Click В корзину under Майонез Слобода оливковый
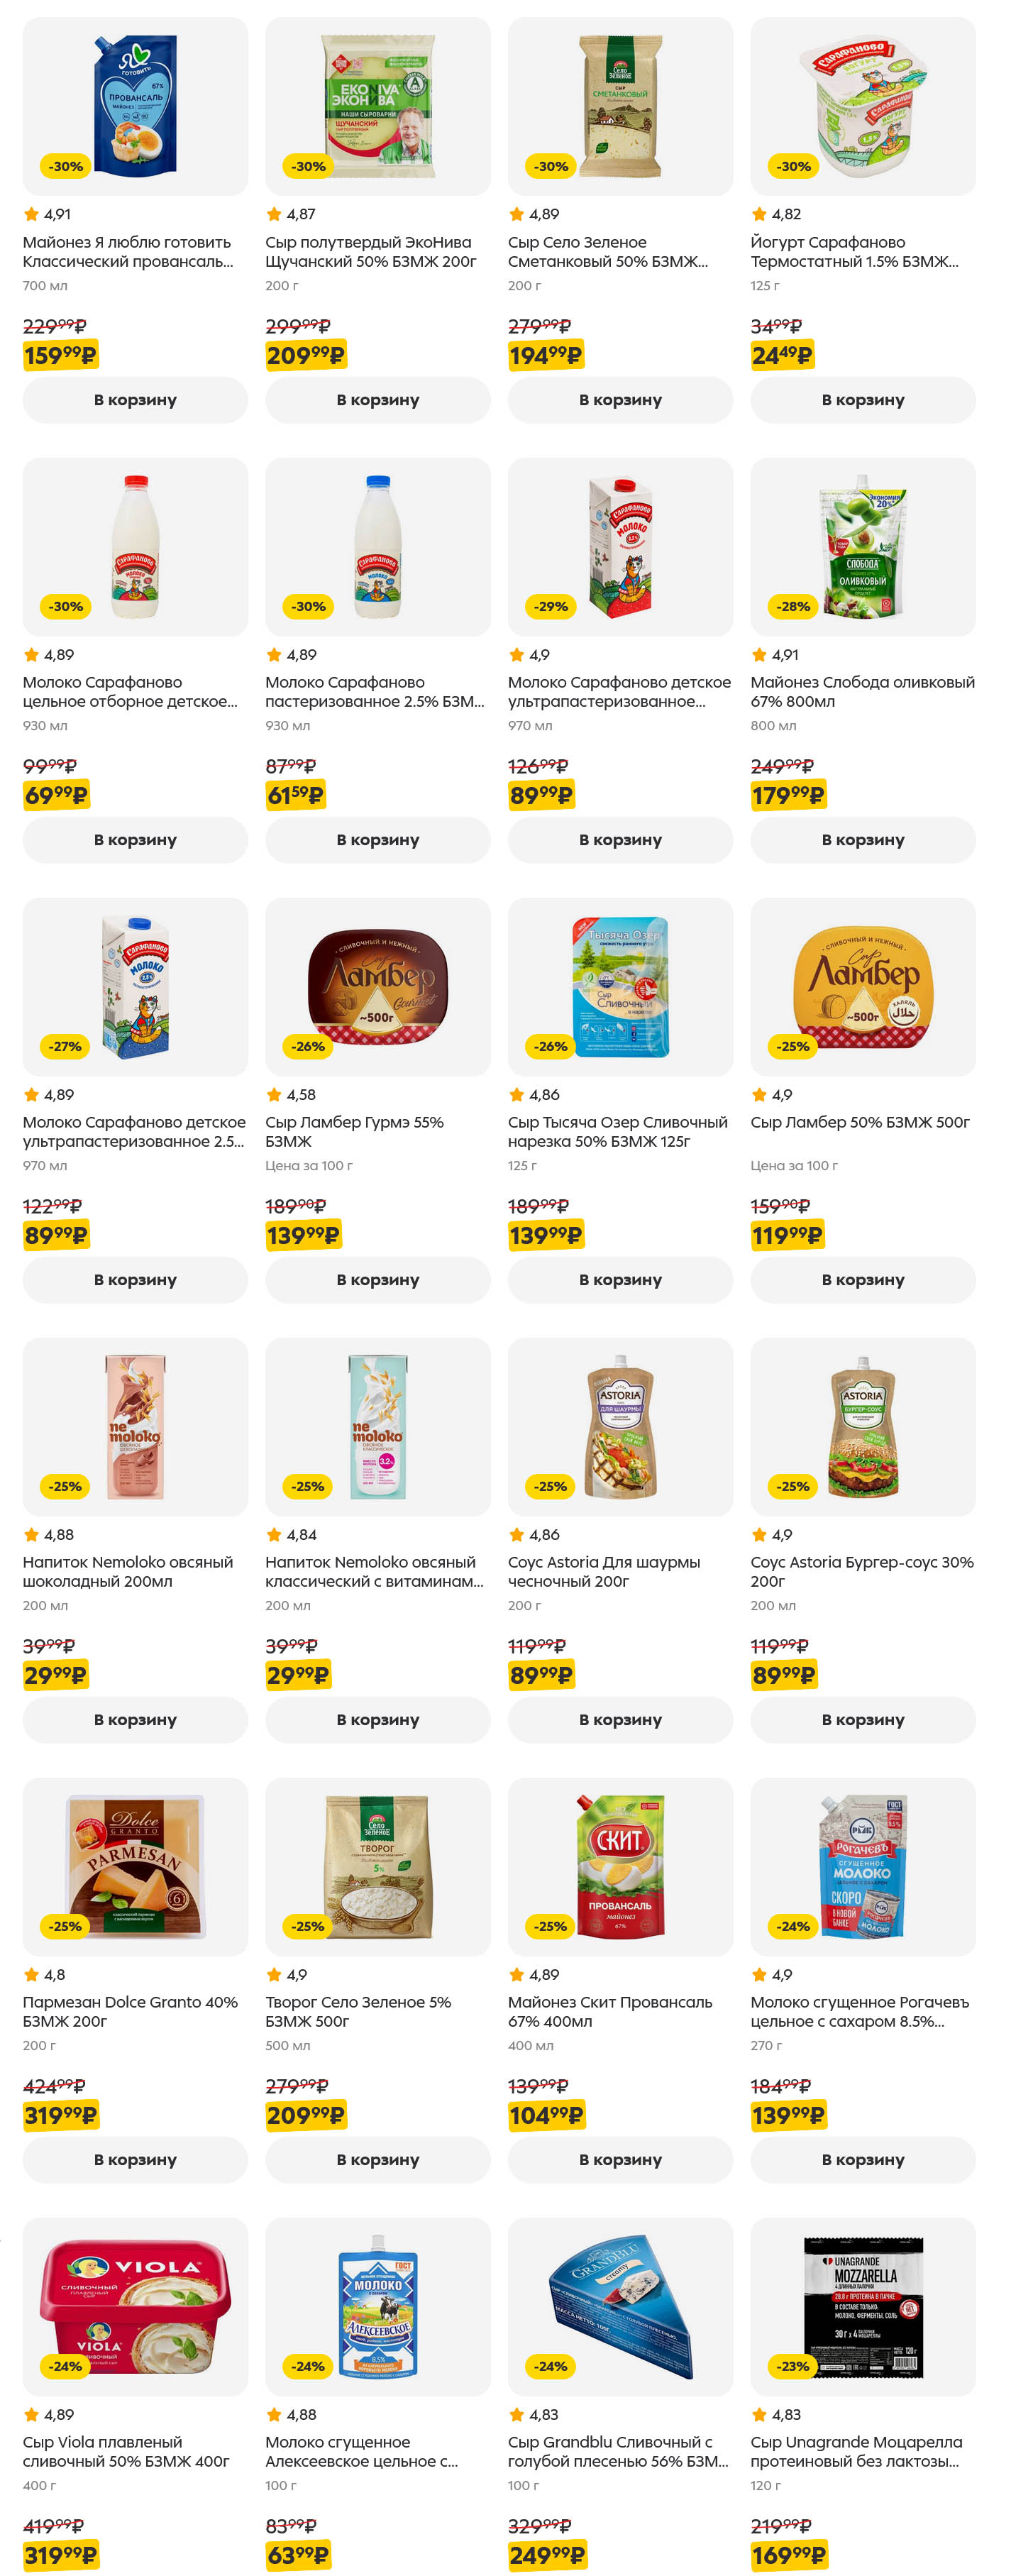The width and height of the screenshot is (1011, 2576). tap(862, 840)
